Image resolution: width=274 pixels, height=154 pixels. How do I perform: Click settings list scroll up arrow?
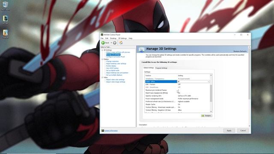tap(211, 75)
